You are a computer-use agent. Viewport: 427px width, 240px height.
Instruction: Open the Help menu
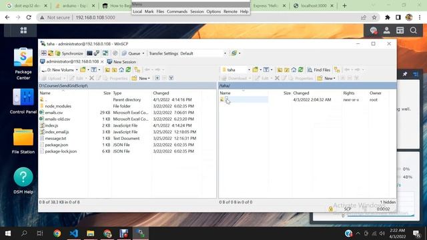pos(244,11)
